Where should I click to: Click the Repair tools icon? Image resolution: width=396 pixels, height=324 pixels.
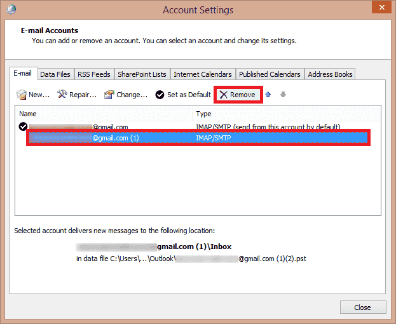[62, 95]
